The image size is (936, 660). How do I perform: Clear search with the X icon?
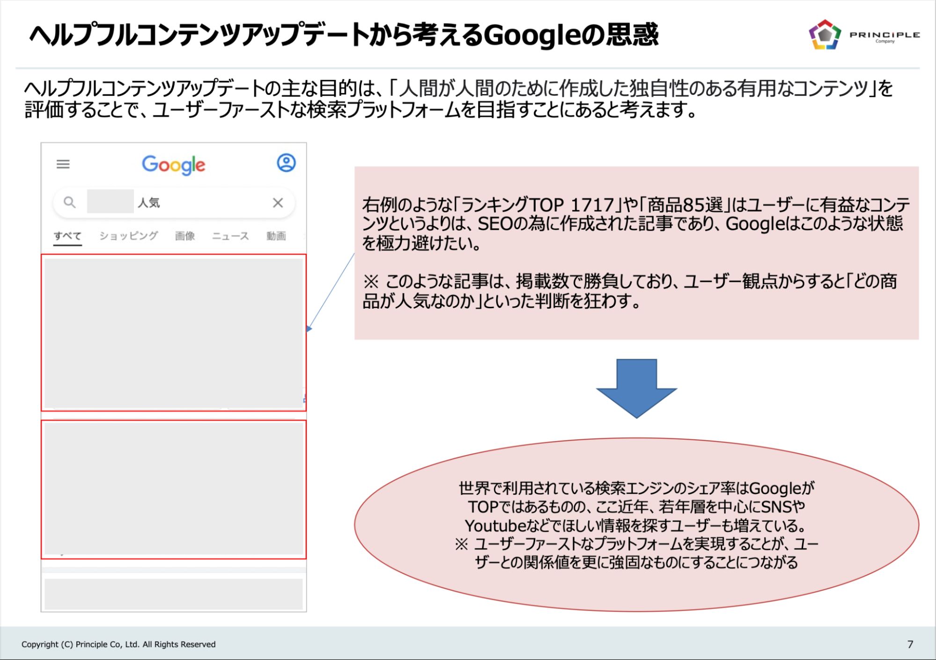[278, 203]
